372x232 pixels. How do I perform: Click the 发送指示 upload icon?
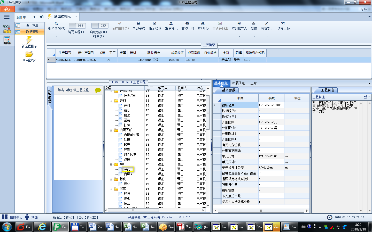click(x=171, y=23)
